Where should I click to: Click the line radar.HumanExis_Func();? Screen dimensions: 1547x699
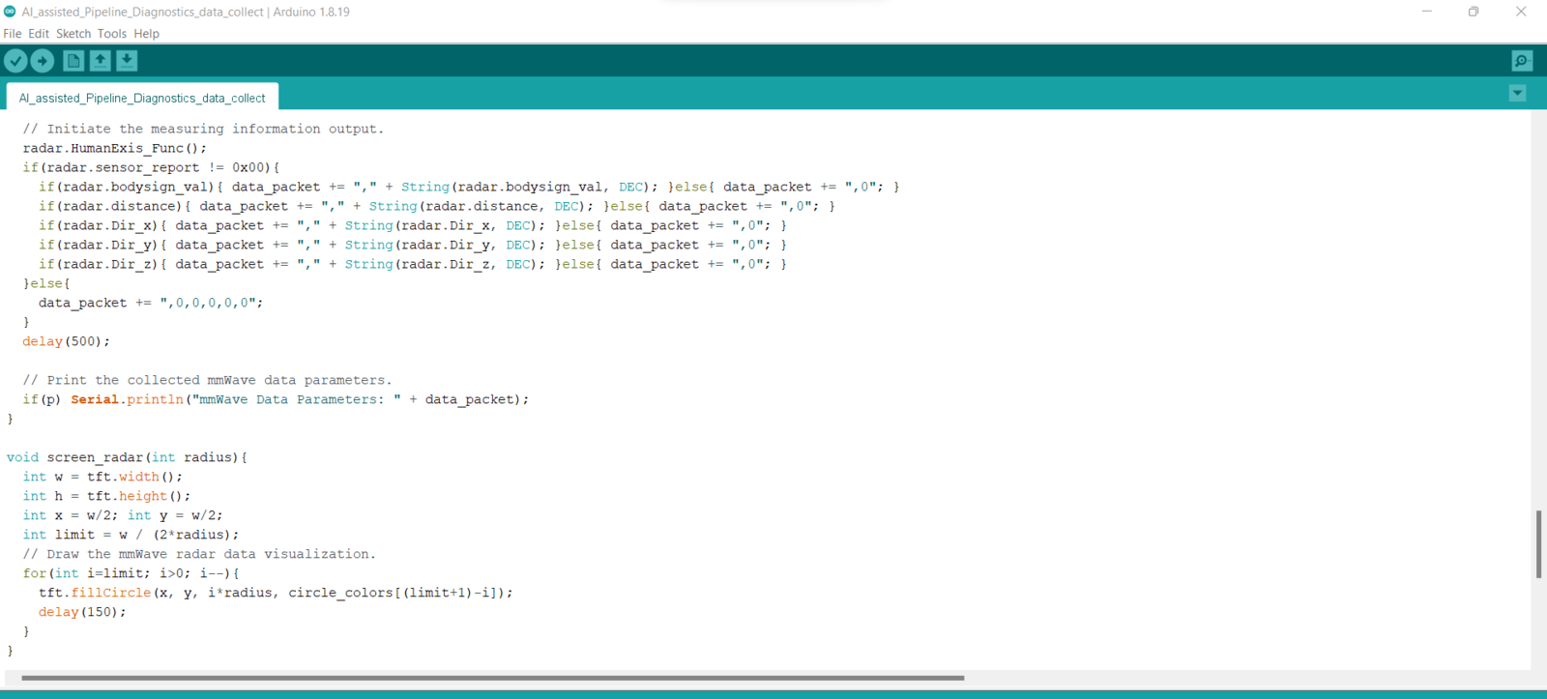(115, 148)
